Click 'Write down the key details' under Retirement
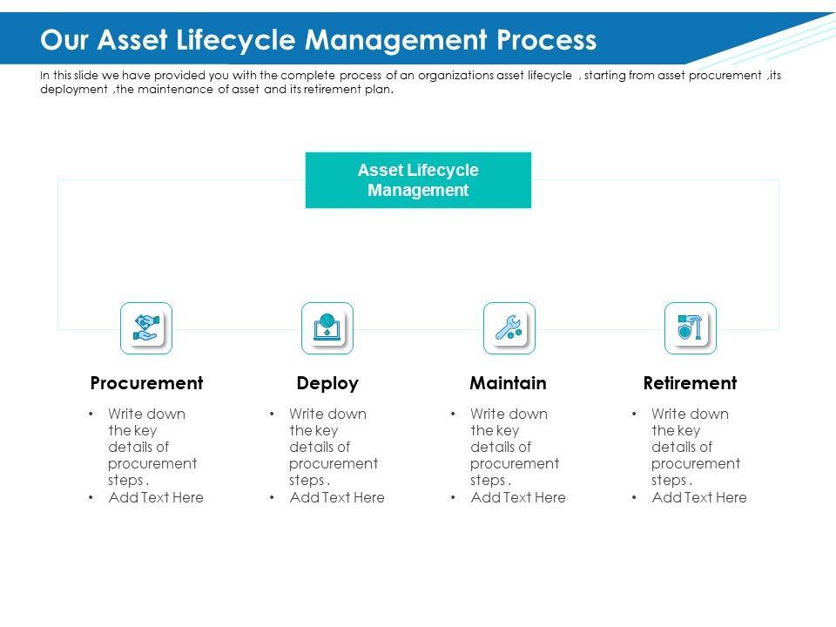Image resolution: width=836 pixels, height=627 pixels. [696, 447]
